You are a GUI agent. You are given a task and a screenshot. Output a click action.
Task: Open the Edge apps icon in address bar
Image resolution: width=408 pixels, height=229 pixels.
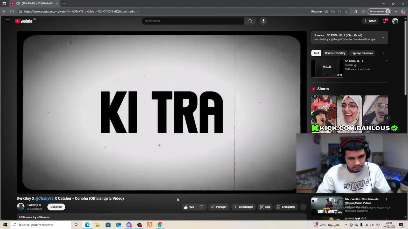click(333, 11)
